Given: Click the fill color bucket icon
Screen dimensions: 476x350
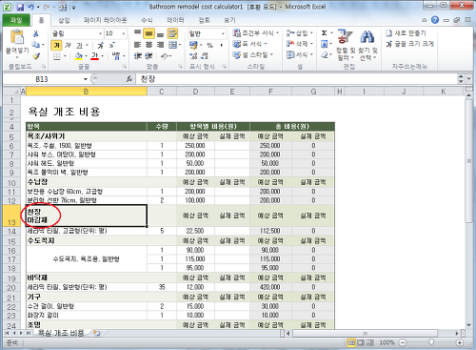Looking at the screenshot, I should (78, 56).
